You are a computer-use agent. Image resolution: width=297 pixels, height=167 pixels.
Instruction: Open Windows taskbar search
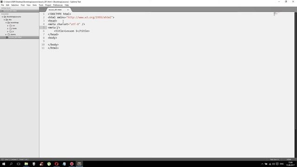11,164
